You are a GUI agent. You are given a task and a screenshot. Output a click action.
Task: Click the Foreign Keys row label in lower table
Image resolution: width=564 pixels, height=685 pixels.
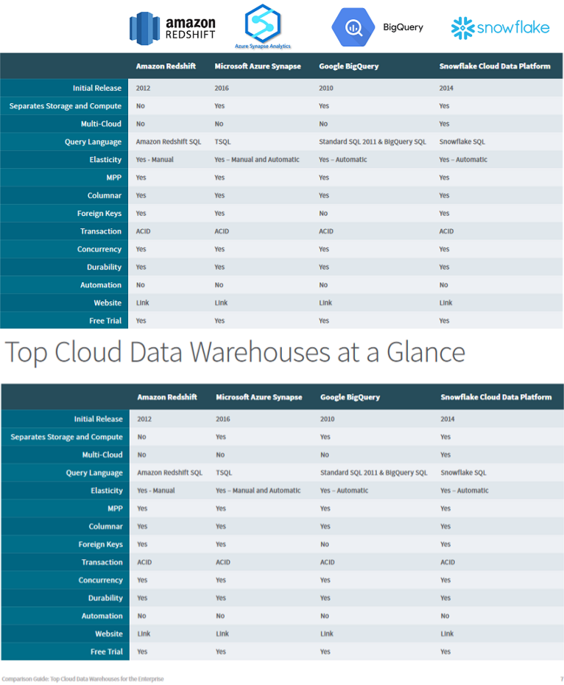coord(101,544)
